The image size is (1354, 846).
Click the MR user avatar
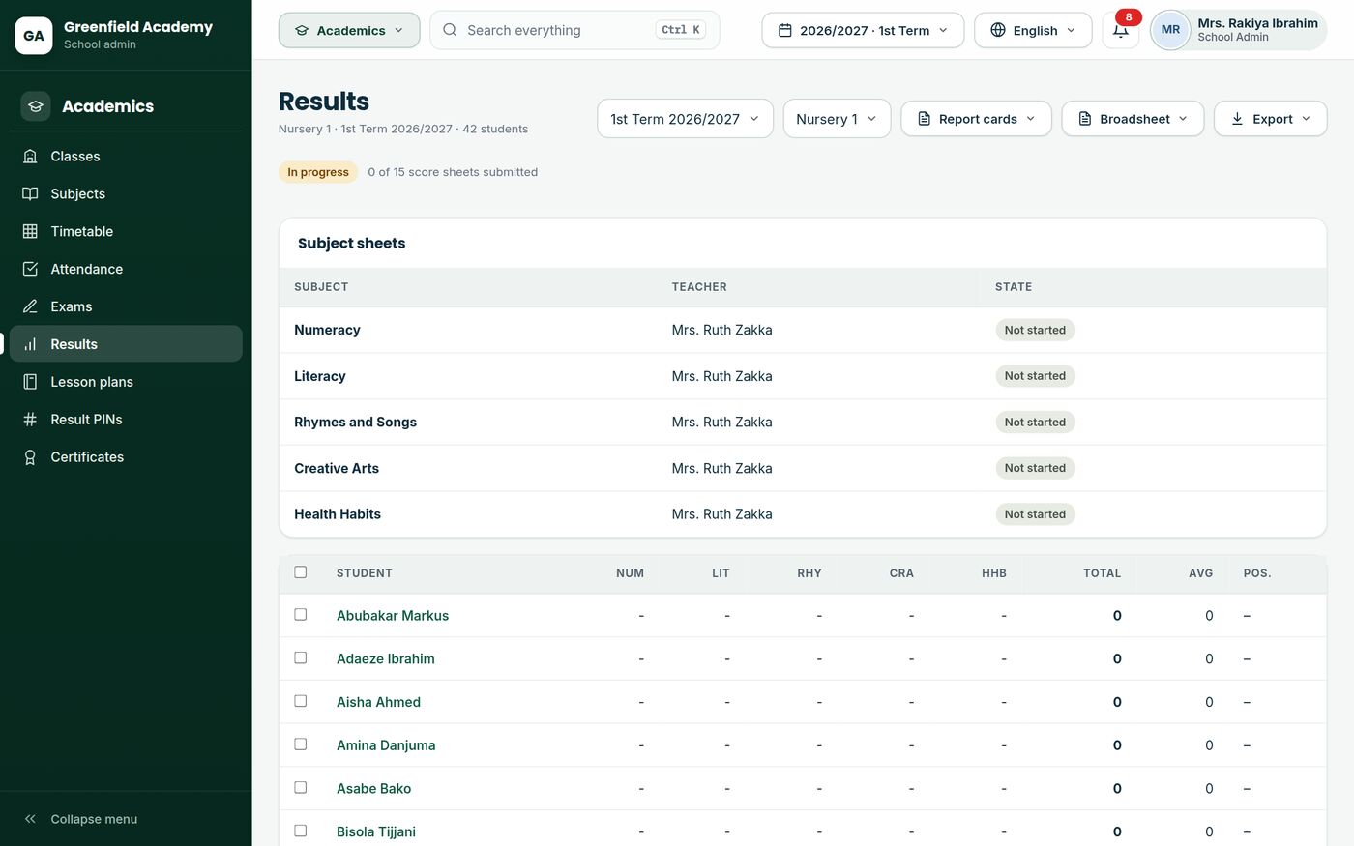pyautogui.click(x=1170, y=30)
